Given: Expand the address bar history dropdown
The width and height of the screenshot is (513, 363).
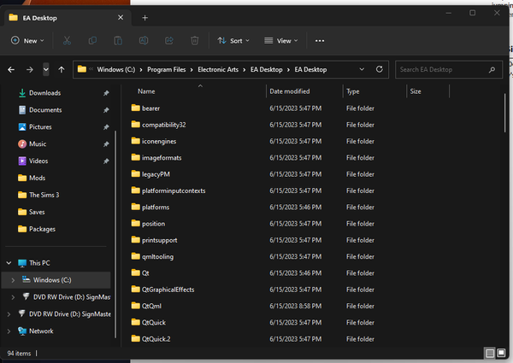Looking at the screenshot, I should click(362, 69).
